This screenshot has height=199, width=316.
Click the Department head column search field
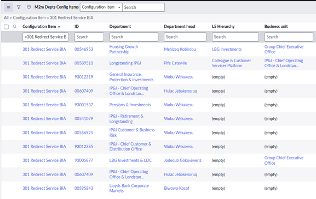185,37
